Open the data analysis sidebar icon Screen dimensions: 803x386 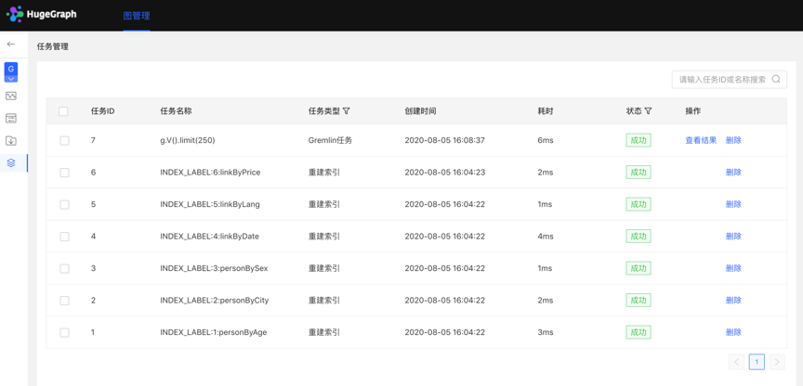(x=11, y=96)
